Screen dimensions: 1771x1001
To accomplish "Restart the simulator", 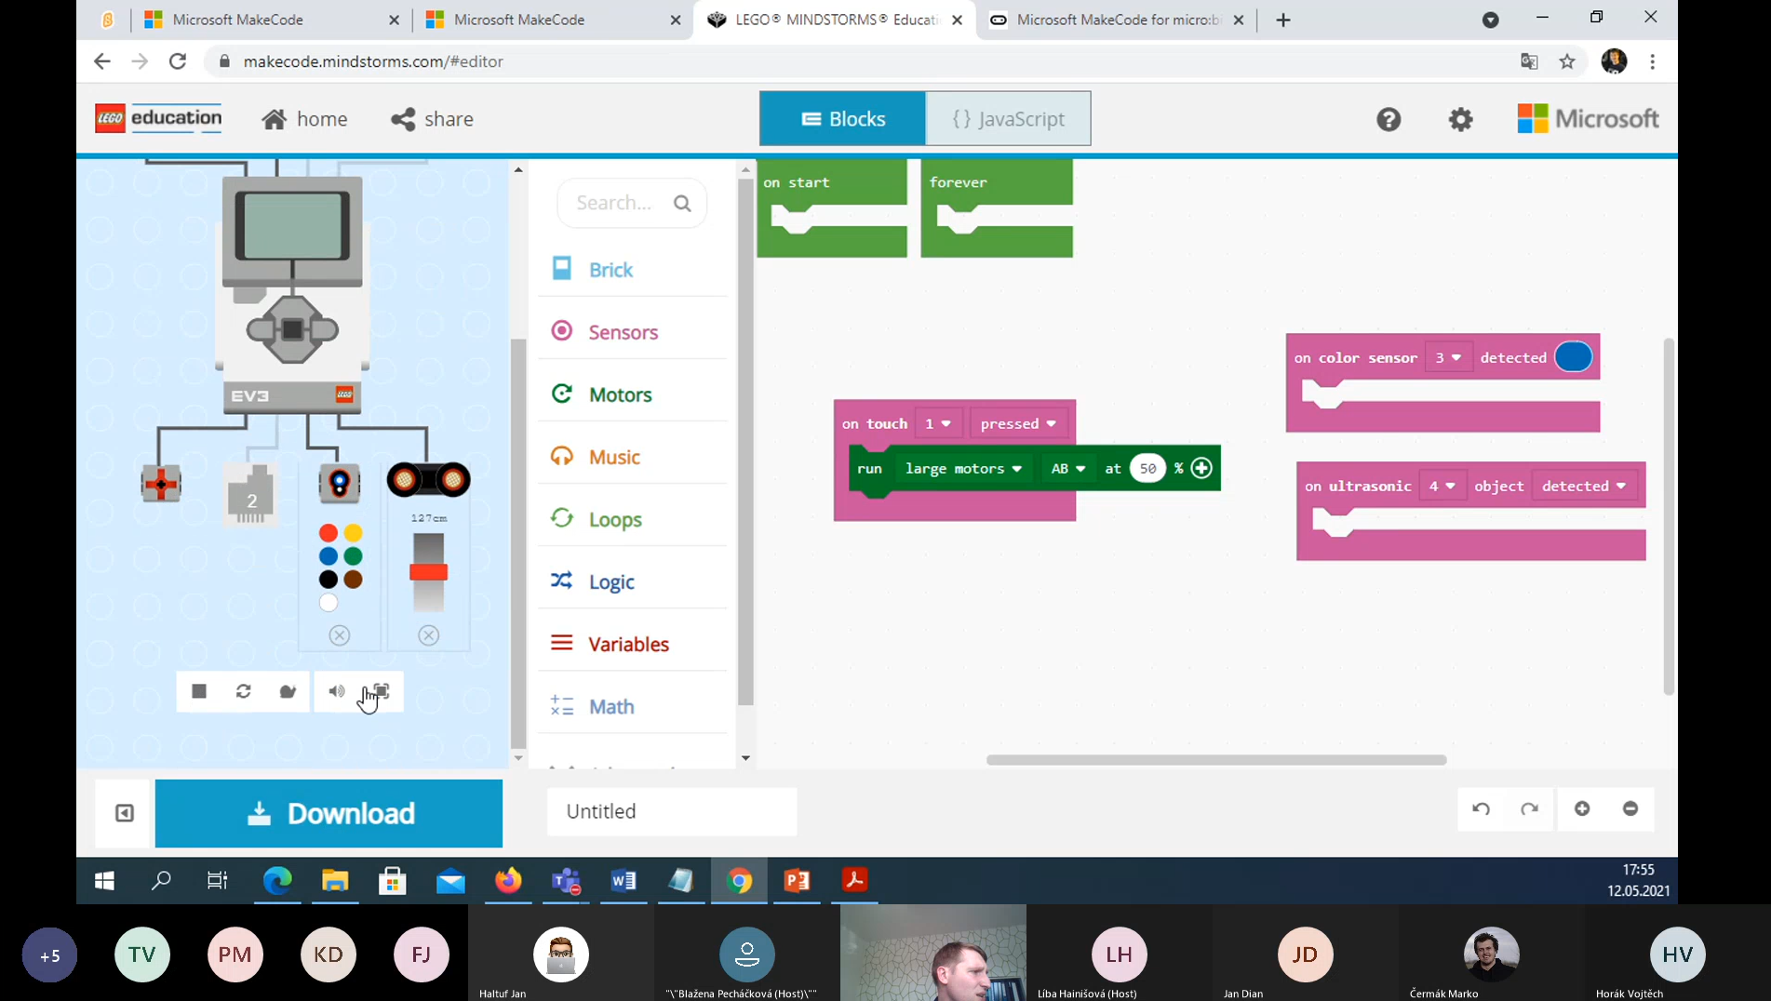I will pos(244,691).
